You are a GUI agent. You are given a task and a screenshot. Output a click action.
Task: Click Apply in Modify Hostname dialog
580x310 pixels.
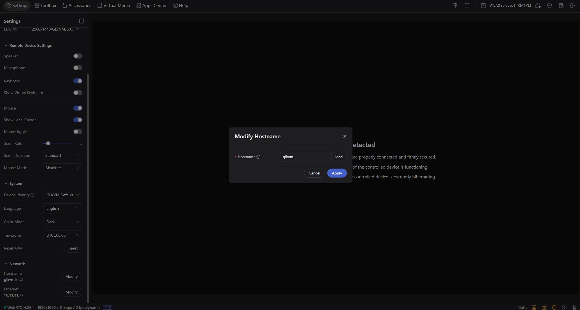coord(337,173)
